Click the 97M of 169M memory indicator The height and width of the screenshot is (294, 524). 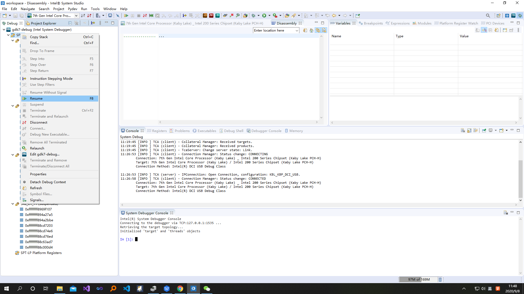(x=419, y=279)
